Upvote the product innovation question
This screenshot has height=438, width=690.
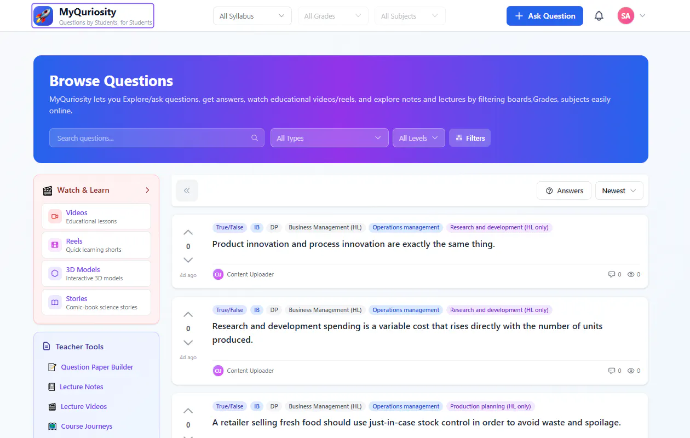tap(188, 232)
